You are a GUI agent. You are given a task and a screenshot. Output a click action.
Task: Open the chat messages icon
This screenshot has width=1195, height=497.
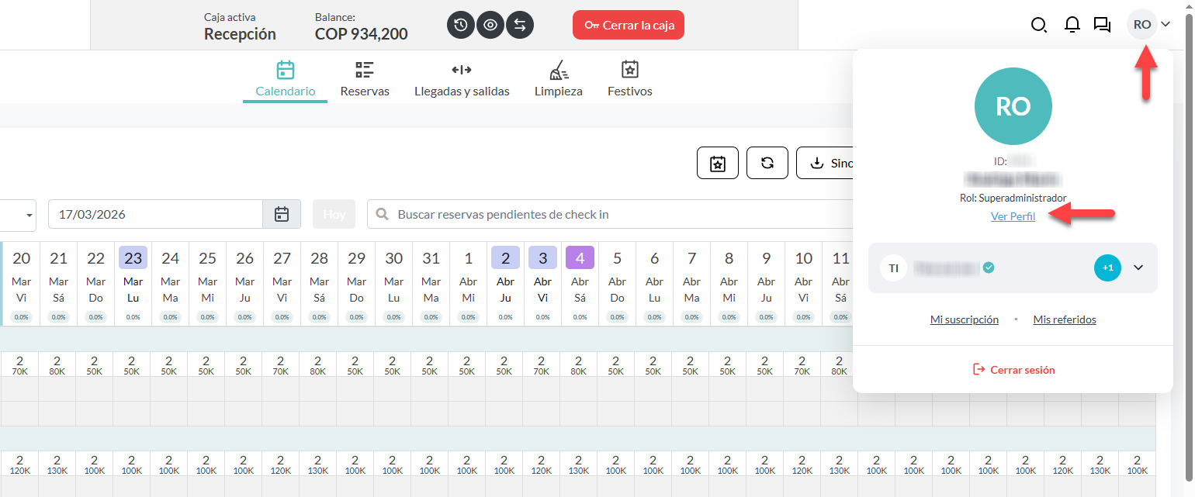[x=1102, y=25]
